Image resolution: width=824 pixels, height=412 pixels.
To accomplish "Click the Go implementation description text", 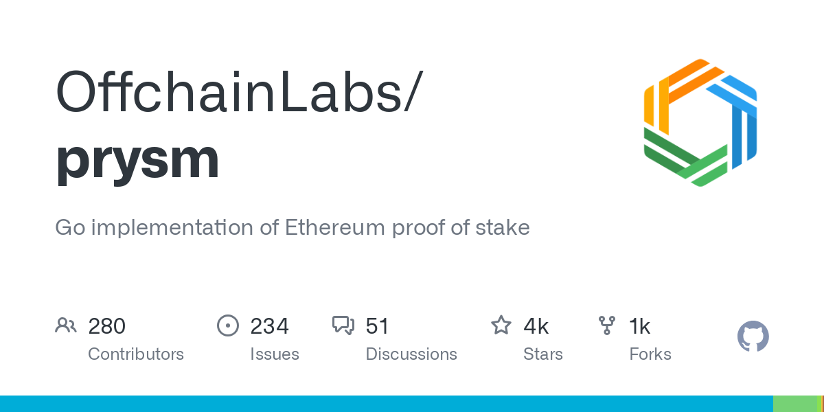I will pyautogui.click(x=293, y=227).
